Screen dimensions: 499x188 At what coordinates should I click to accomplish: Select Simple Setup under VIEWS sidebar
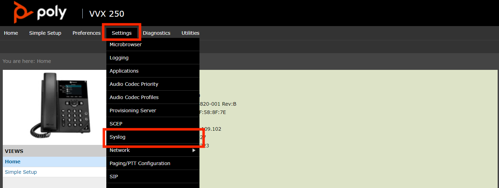(55, 172)
